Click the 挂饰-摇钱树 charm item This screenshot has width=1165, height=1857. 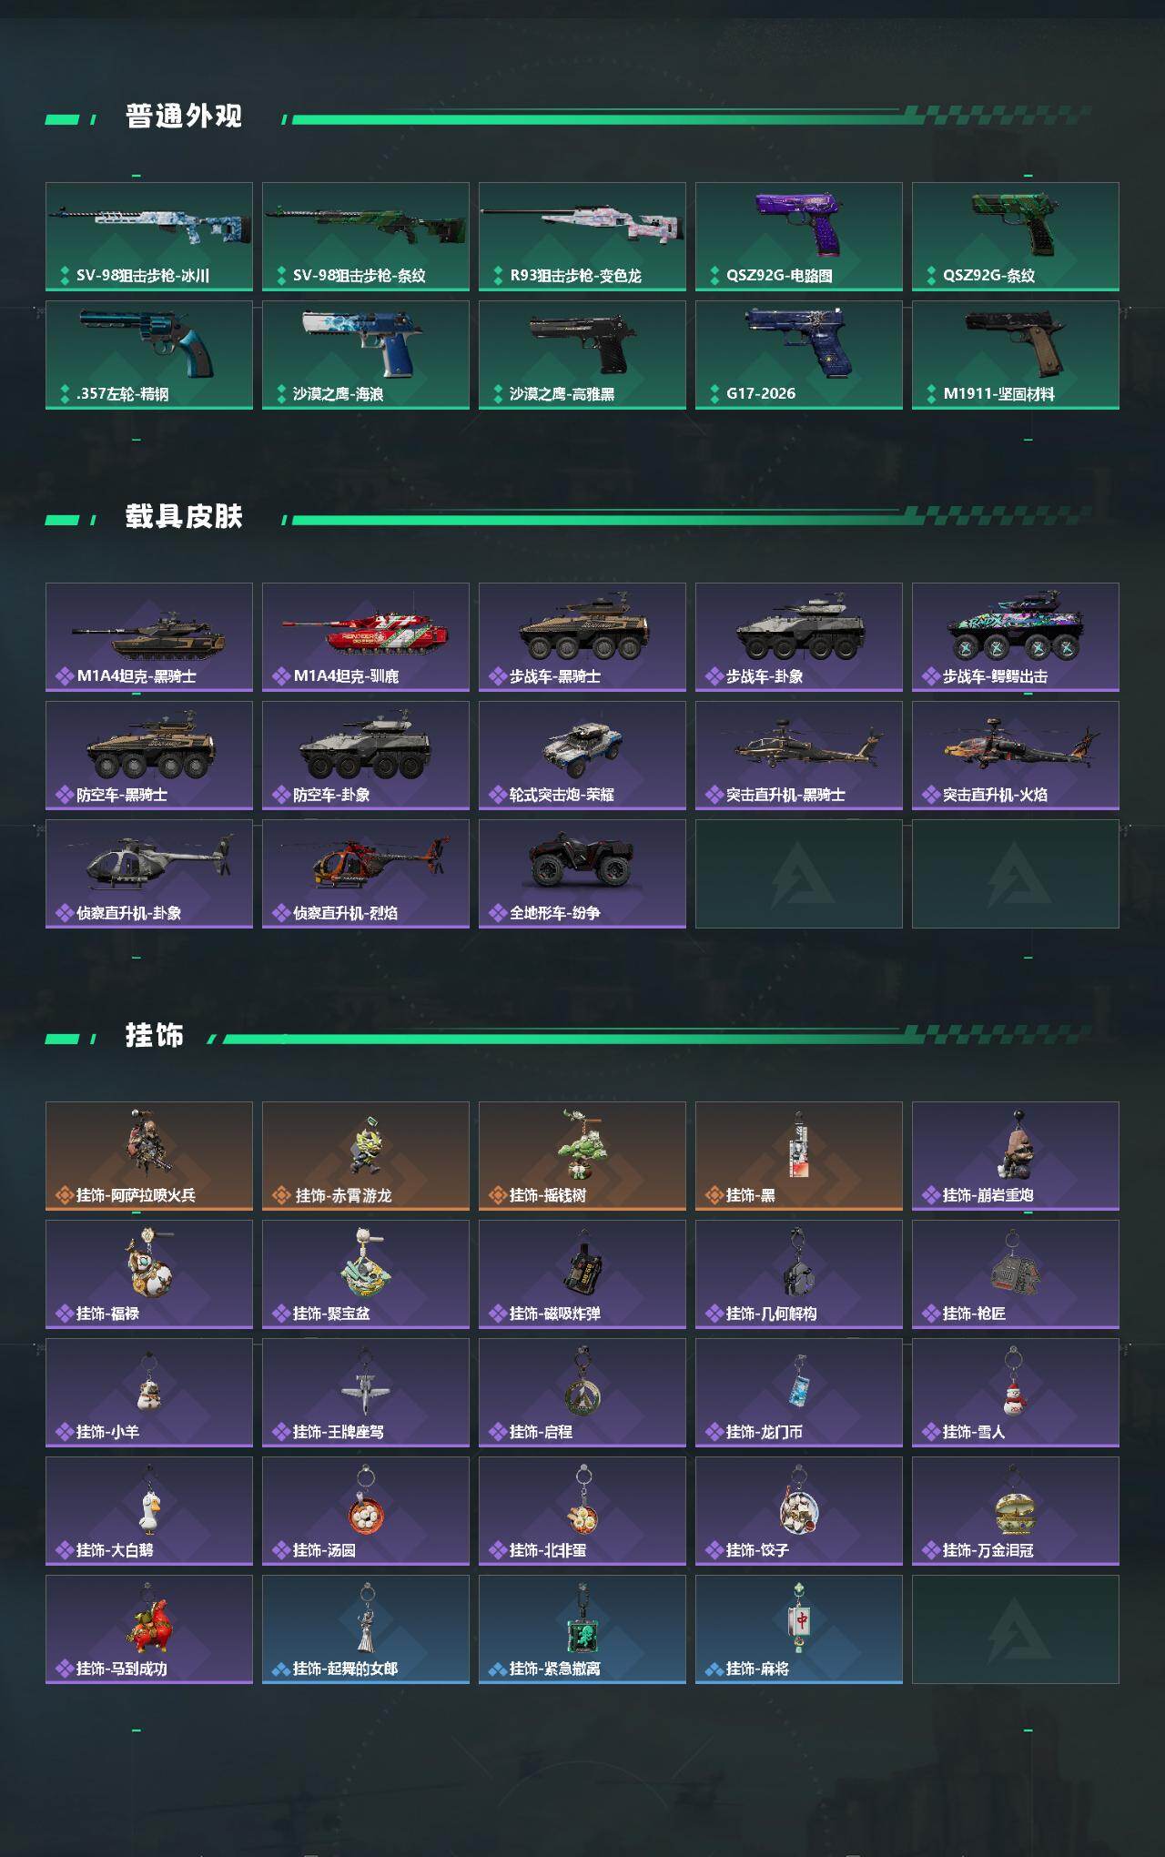[582, 1156]
